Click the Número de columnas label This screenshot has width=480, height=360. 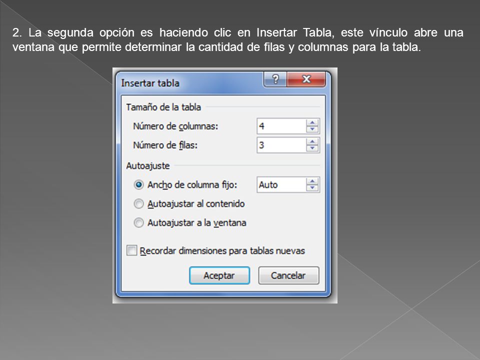(175, 126)
